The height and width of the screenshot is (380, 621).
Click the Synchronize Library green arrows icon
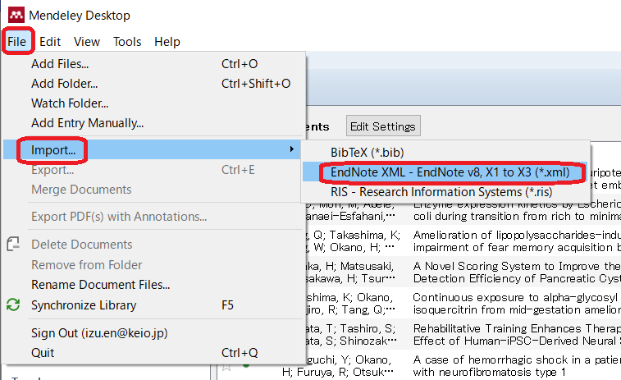(x=13, y=305)
